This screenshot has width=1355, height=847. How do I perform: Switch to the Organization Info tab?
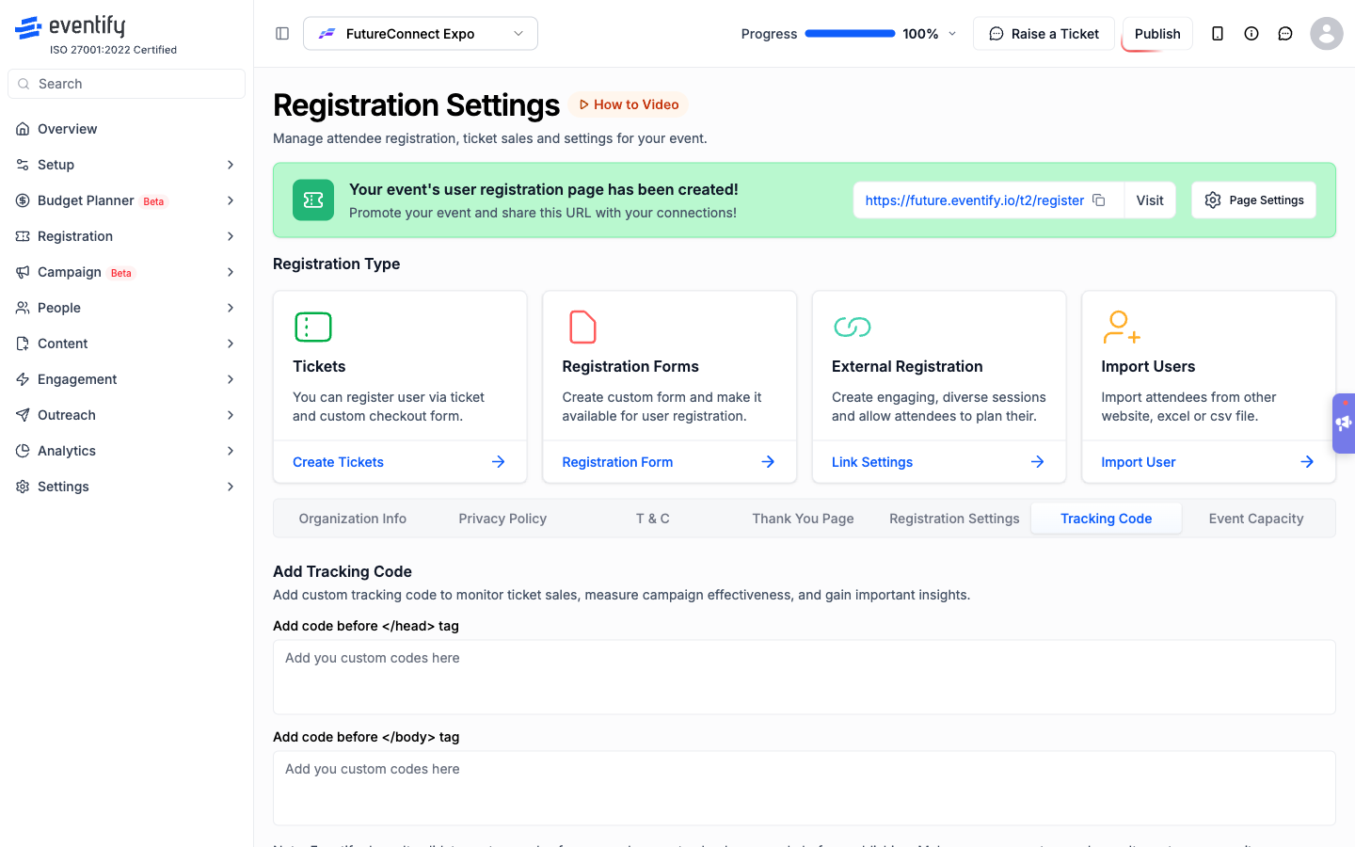pyautogui.click(x=353, y=519)
